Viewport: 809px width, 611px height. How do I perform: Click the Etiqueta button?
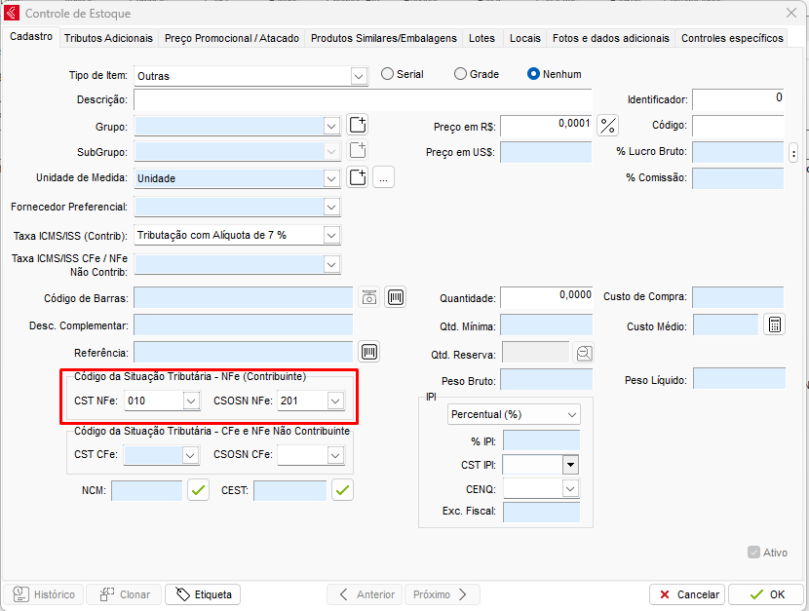(203, 594)
